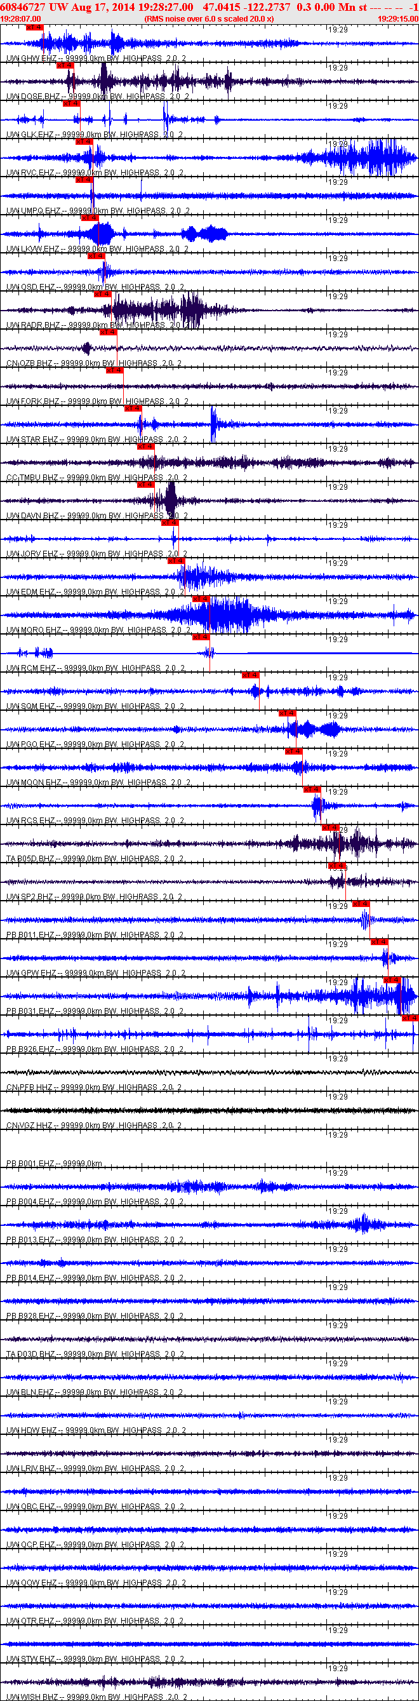Select the UW HDW EHZ station label

click(96, 1431)
